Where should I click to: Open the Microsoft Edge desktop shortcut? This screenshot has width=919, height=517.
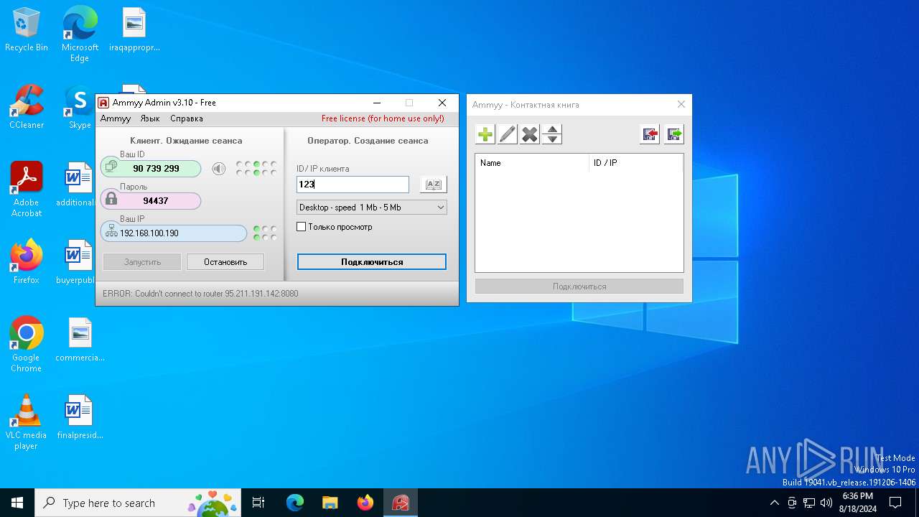pyautogui.click(x=80, y=34)
